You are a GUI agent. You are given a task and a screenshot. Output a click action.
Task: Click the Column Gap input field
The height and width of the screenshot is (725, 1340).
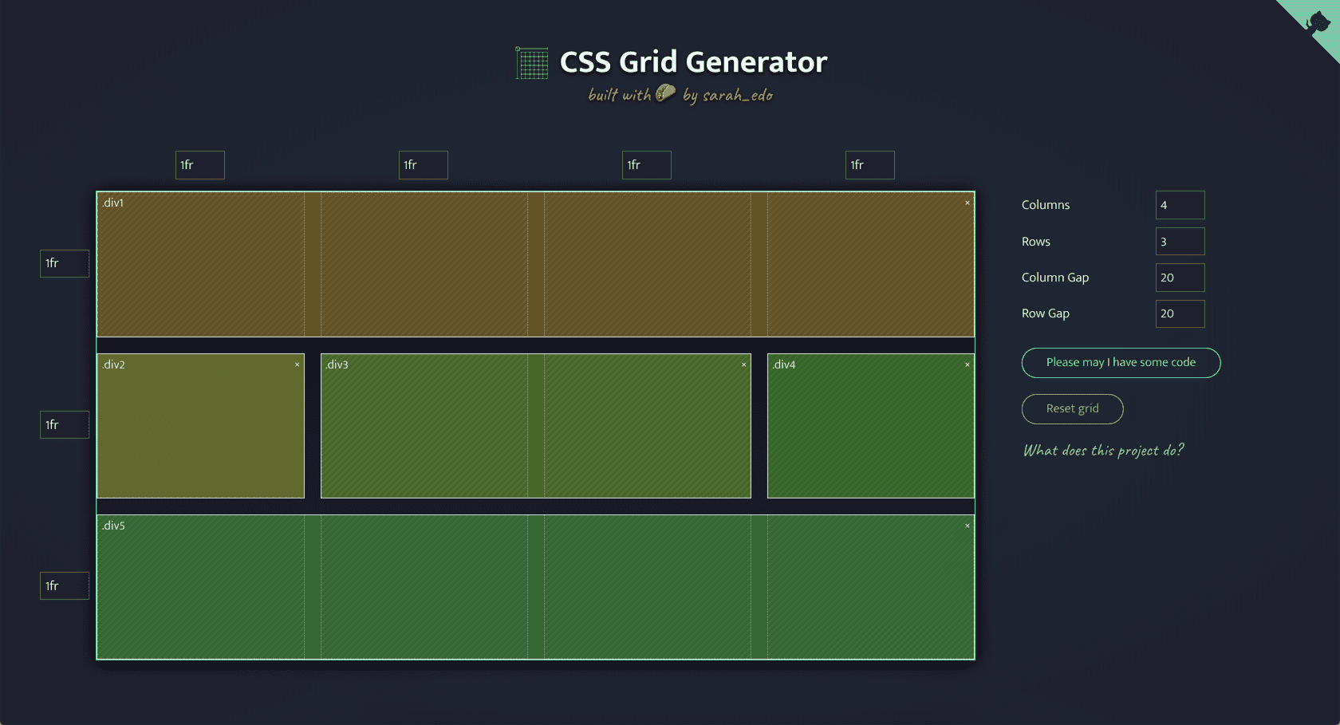[1180, 278]
